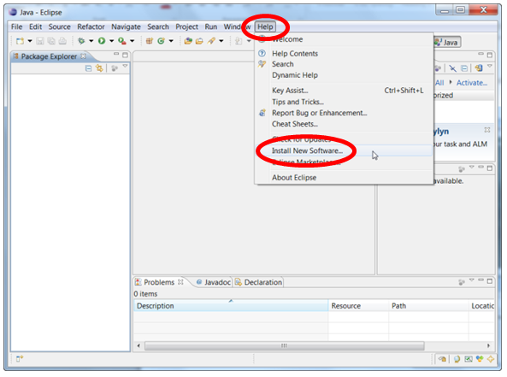Click the Description column header
Viewport: 507px width, 377px height.
[x=231, y=306]
